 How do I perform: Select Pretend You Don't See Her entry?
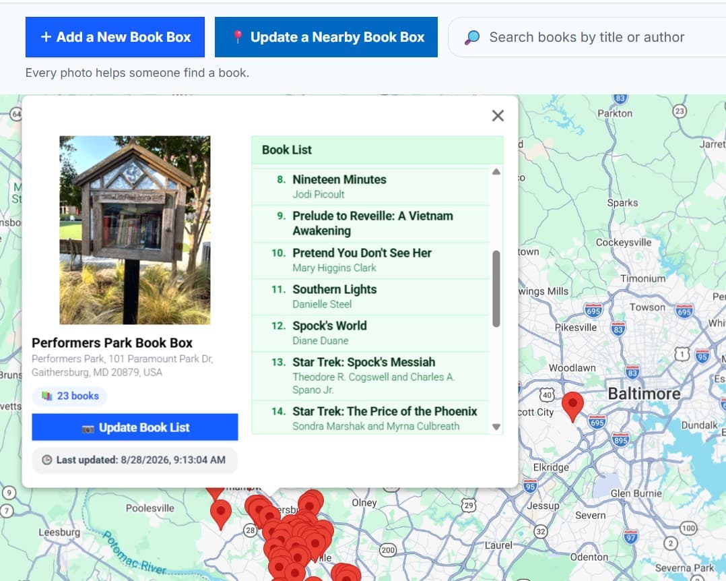point(370,260)
